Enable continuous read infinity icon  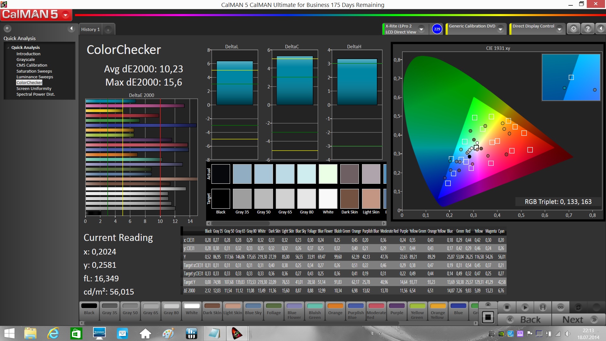(x=561, y=307)
